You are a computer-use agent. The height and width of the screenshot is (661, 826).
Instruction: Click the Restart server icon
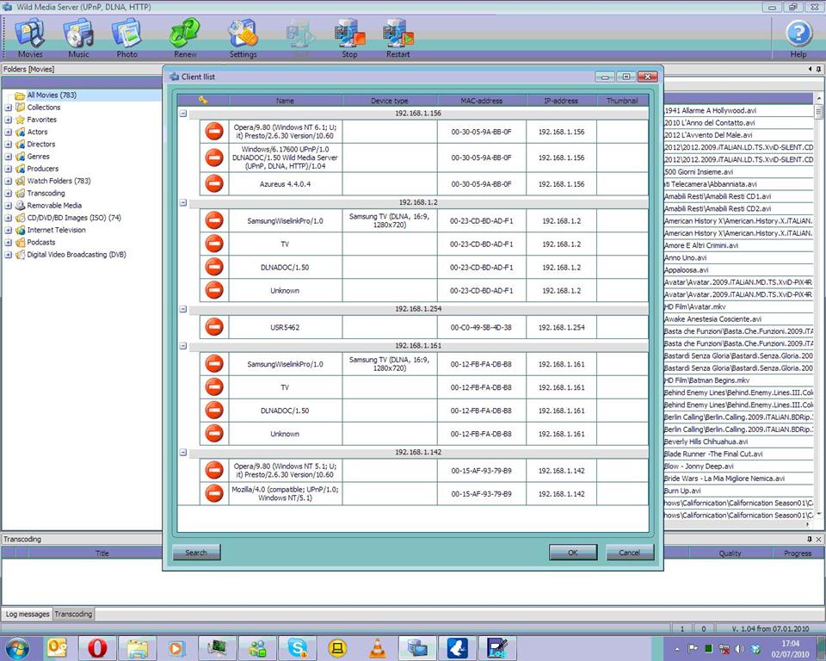(398, 37)
